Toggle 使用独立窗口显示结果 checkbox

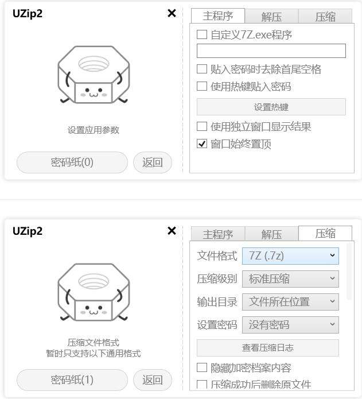[202, 126]
